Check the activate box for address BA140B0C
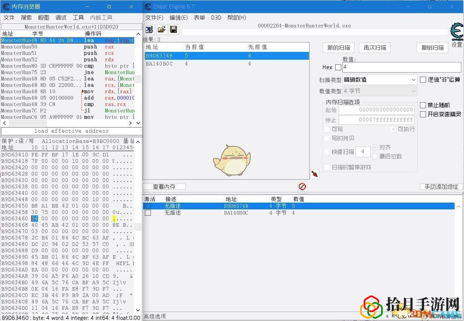 (148, 213)
